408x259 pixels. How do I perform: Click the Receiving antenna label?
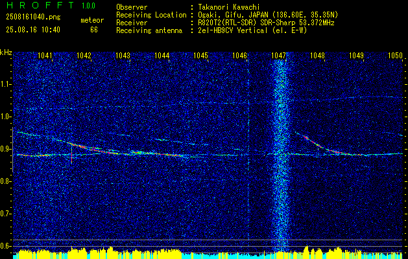[x=149, y=30]
